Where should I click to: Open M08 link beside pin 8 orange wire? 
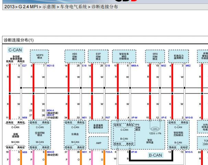tap(25, 152)
